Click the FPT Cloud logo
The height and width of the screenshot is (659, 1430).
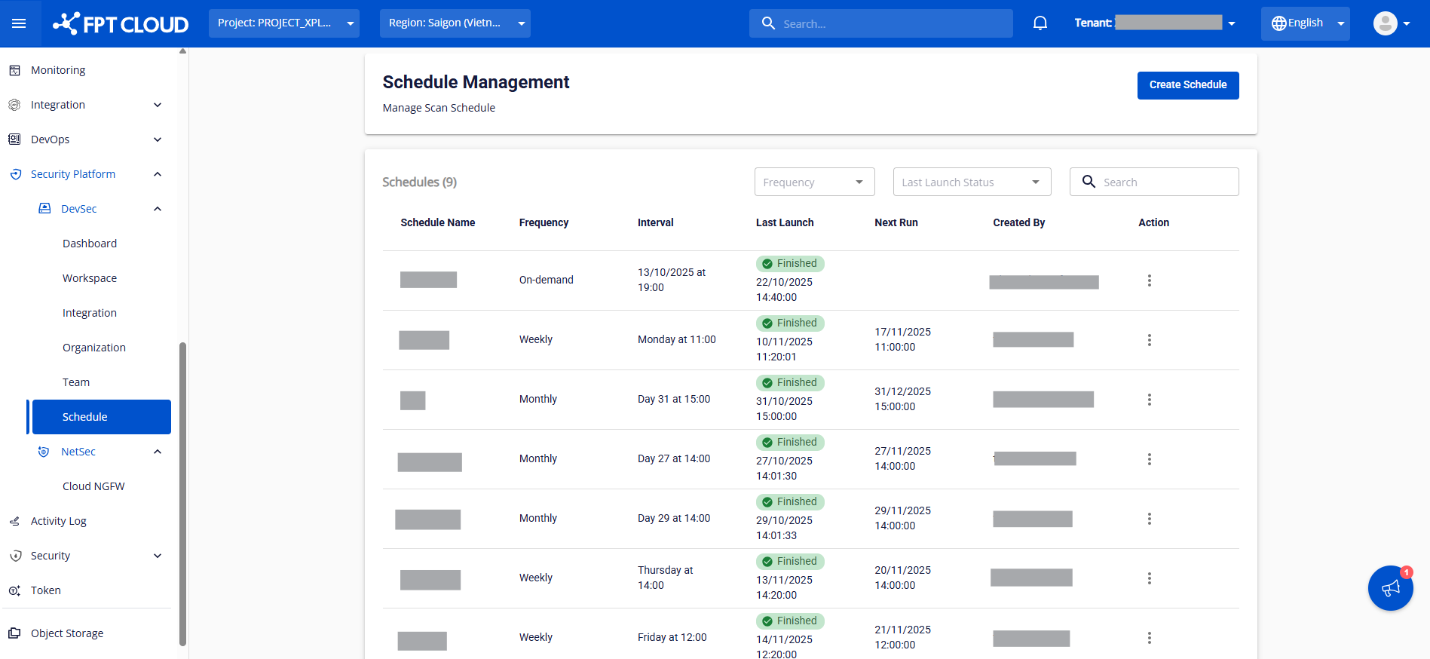(121, 24)
